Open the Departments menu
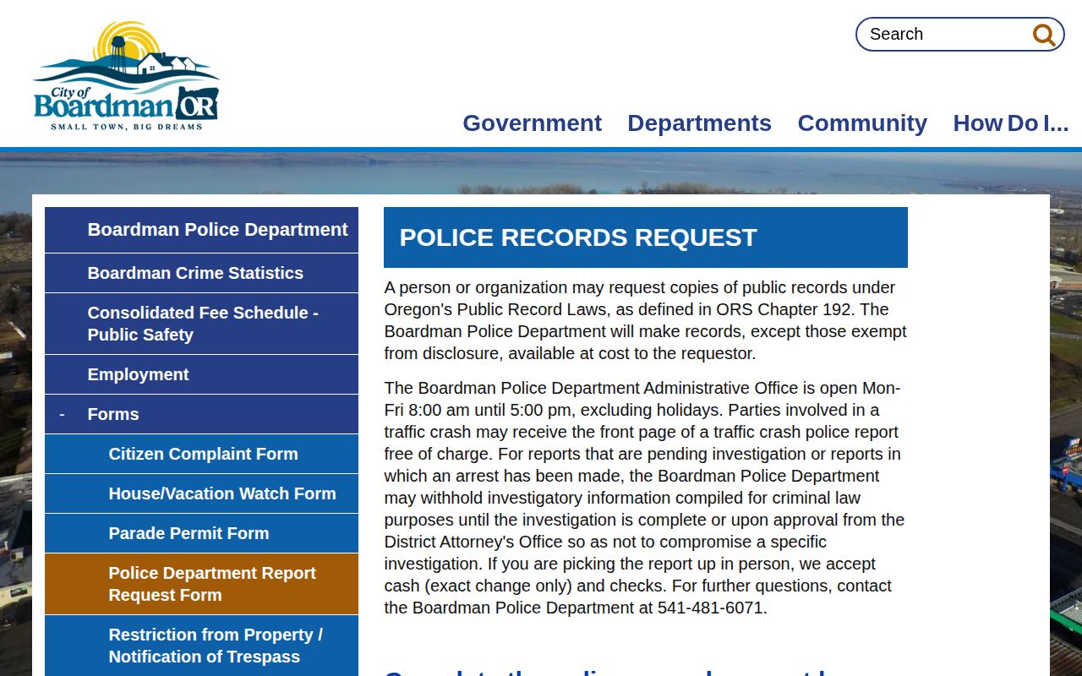This screenshot has height=676, width=1082. coord(699,123)
